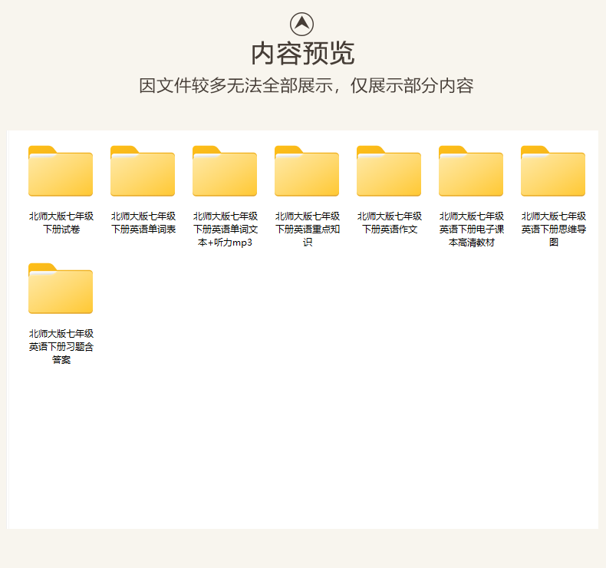
Task: Select the label 下册英语重点知识
Action: [x=308, y=230]
